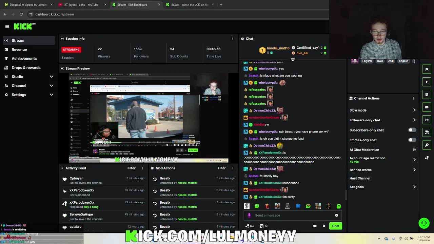Click the purple microphone icon in message box
Screen dimensions: 434x244
point(249,215)
